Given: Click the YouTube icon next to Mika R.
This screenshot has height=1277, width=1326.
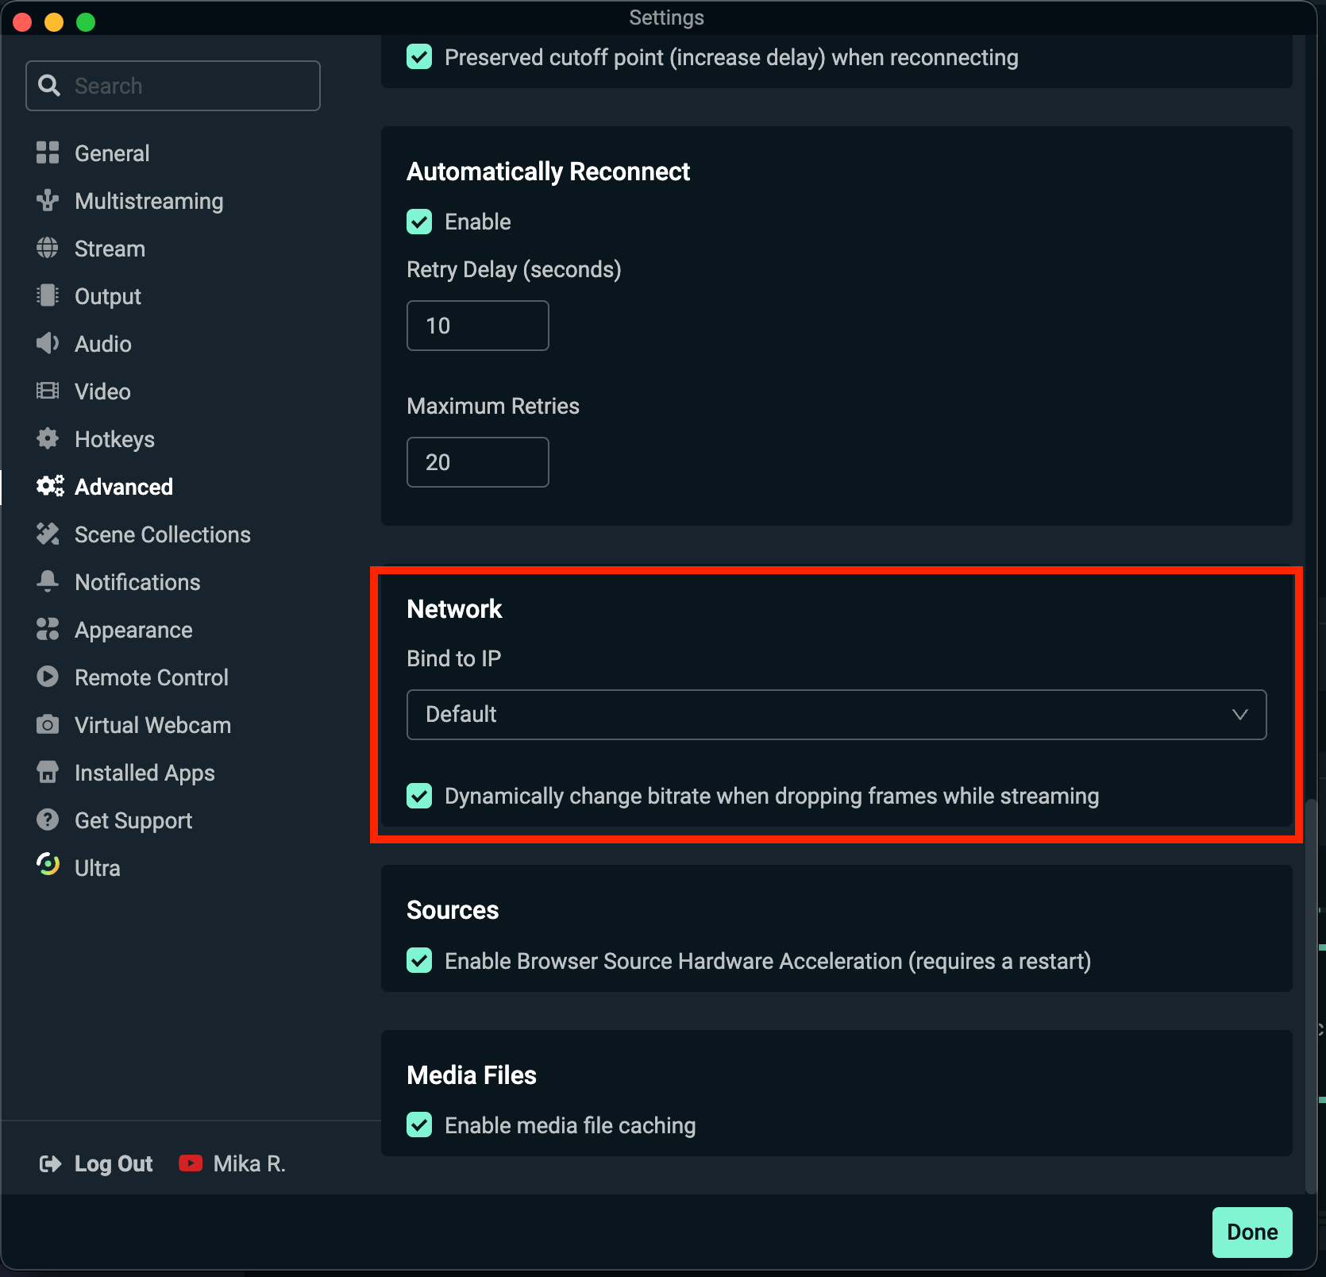Looking at the screenshot, I should click(191, 1163).
